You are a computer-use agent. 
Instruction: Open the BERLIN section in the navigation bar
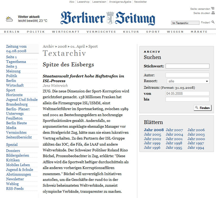(12, 32)
